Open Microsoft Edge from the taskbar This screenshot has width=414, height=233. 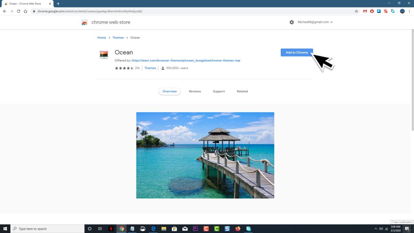pos(153,228)
